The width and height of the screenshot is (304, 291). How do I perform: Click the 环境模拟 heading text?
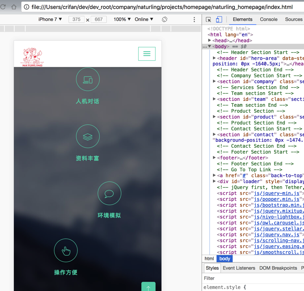(109, 215)
